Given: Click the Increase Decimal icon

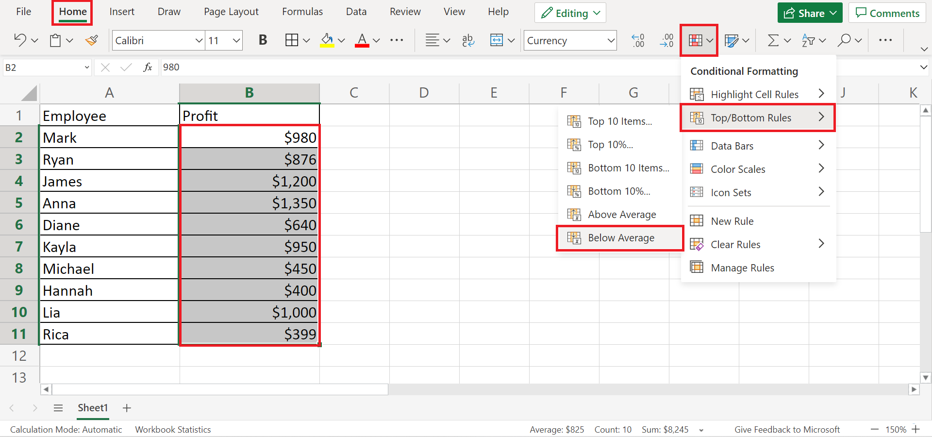Looking at the screenshot, I should click(637, 40).
